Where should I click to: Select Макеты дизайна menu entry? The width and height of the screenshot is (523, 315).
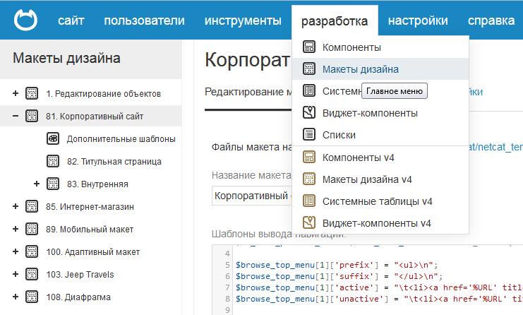point(360,69)
